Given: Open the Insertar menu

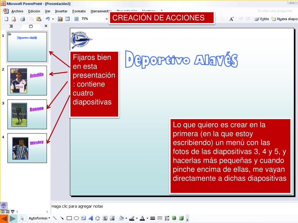Looking at the screenshot, I should pos(61,11).
